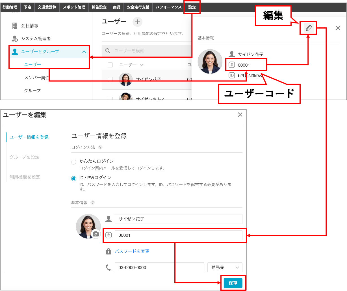Viewport: 347px width, 291px height.
Task: Check the select-all checkbox in user list header
Action: pos(110,65)
